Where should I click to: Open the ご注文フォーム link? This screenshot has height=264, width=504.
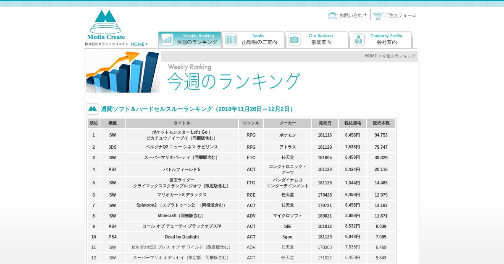click(x=400, y=16)
